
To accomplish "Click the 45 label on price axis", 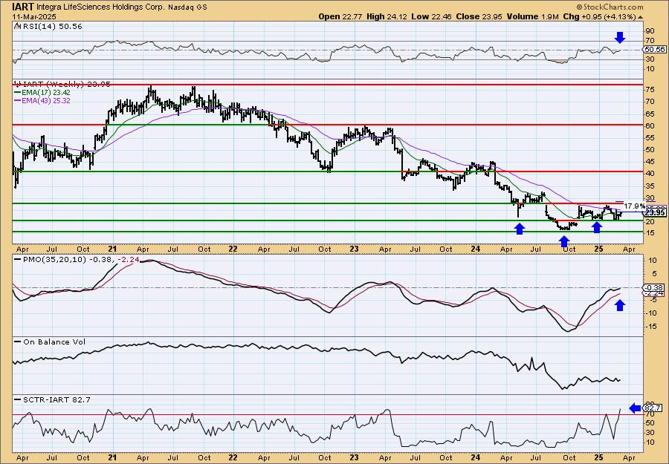I will click(x=650, y=162).
